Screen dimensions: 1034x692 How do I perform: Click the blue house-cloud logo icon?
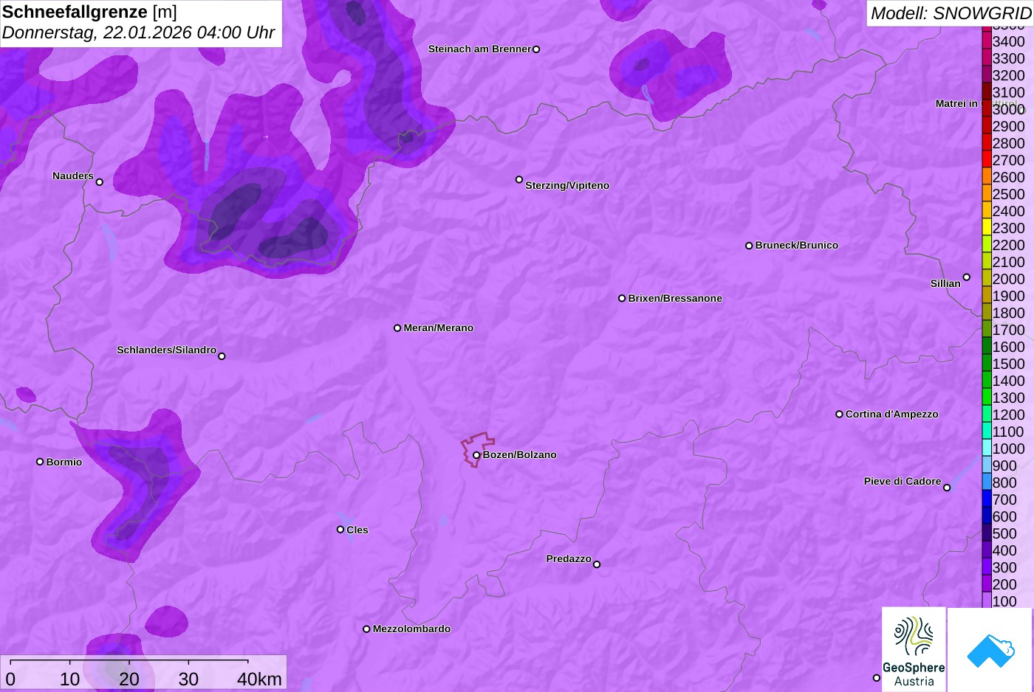[990, 650]
